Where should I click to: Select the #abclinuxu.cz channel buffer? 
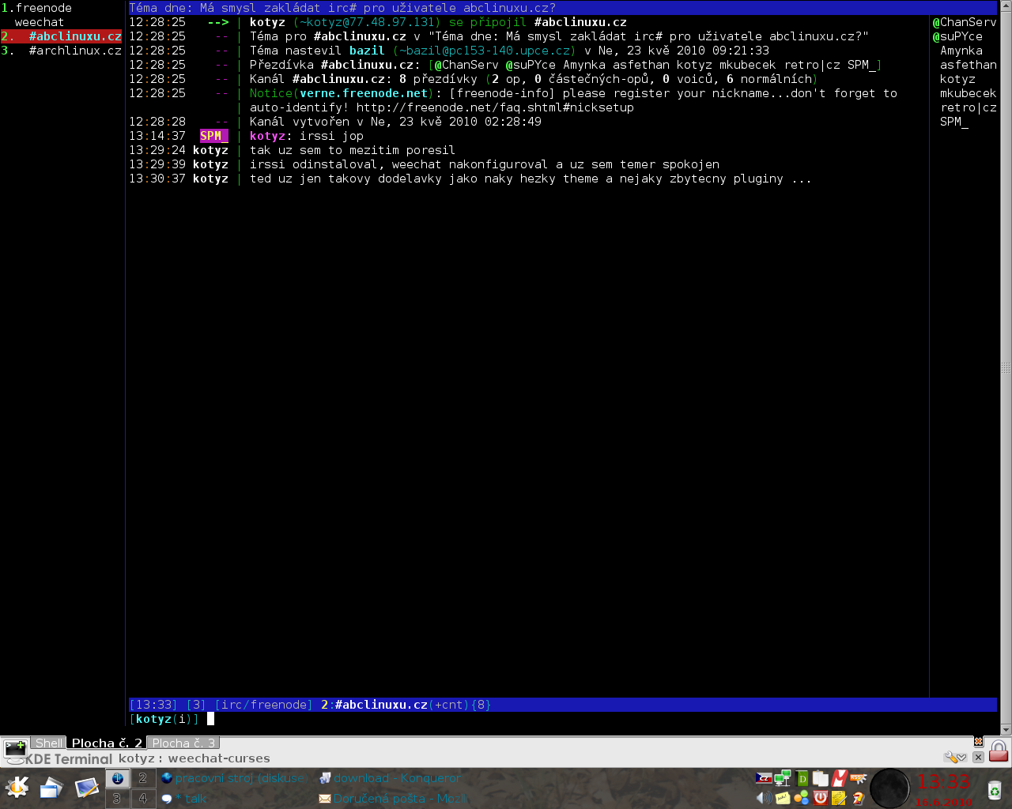(x=61, y=36)
